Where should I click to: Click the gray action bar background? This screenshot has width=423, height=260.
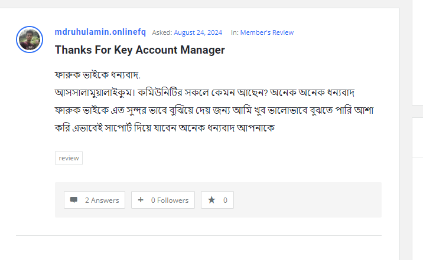[307, 200]
